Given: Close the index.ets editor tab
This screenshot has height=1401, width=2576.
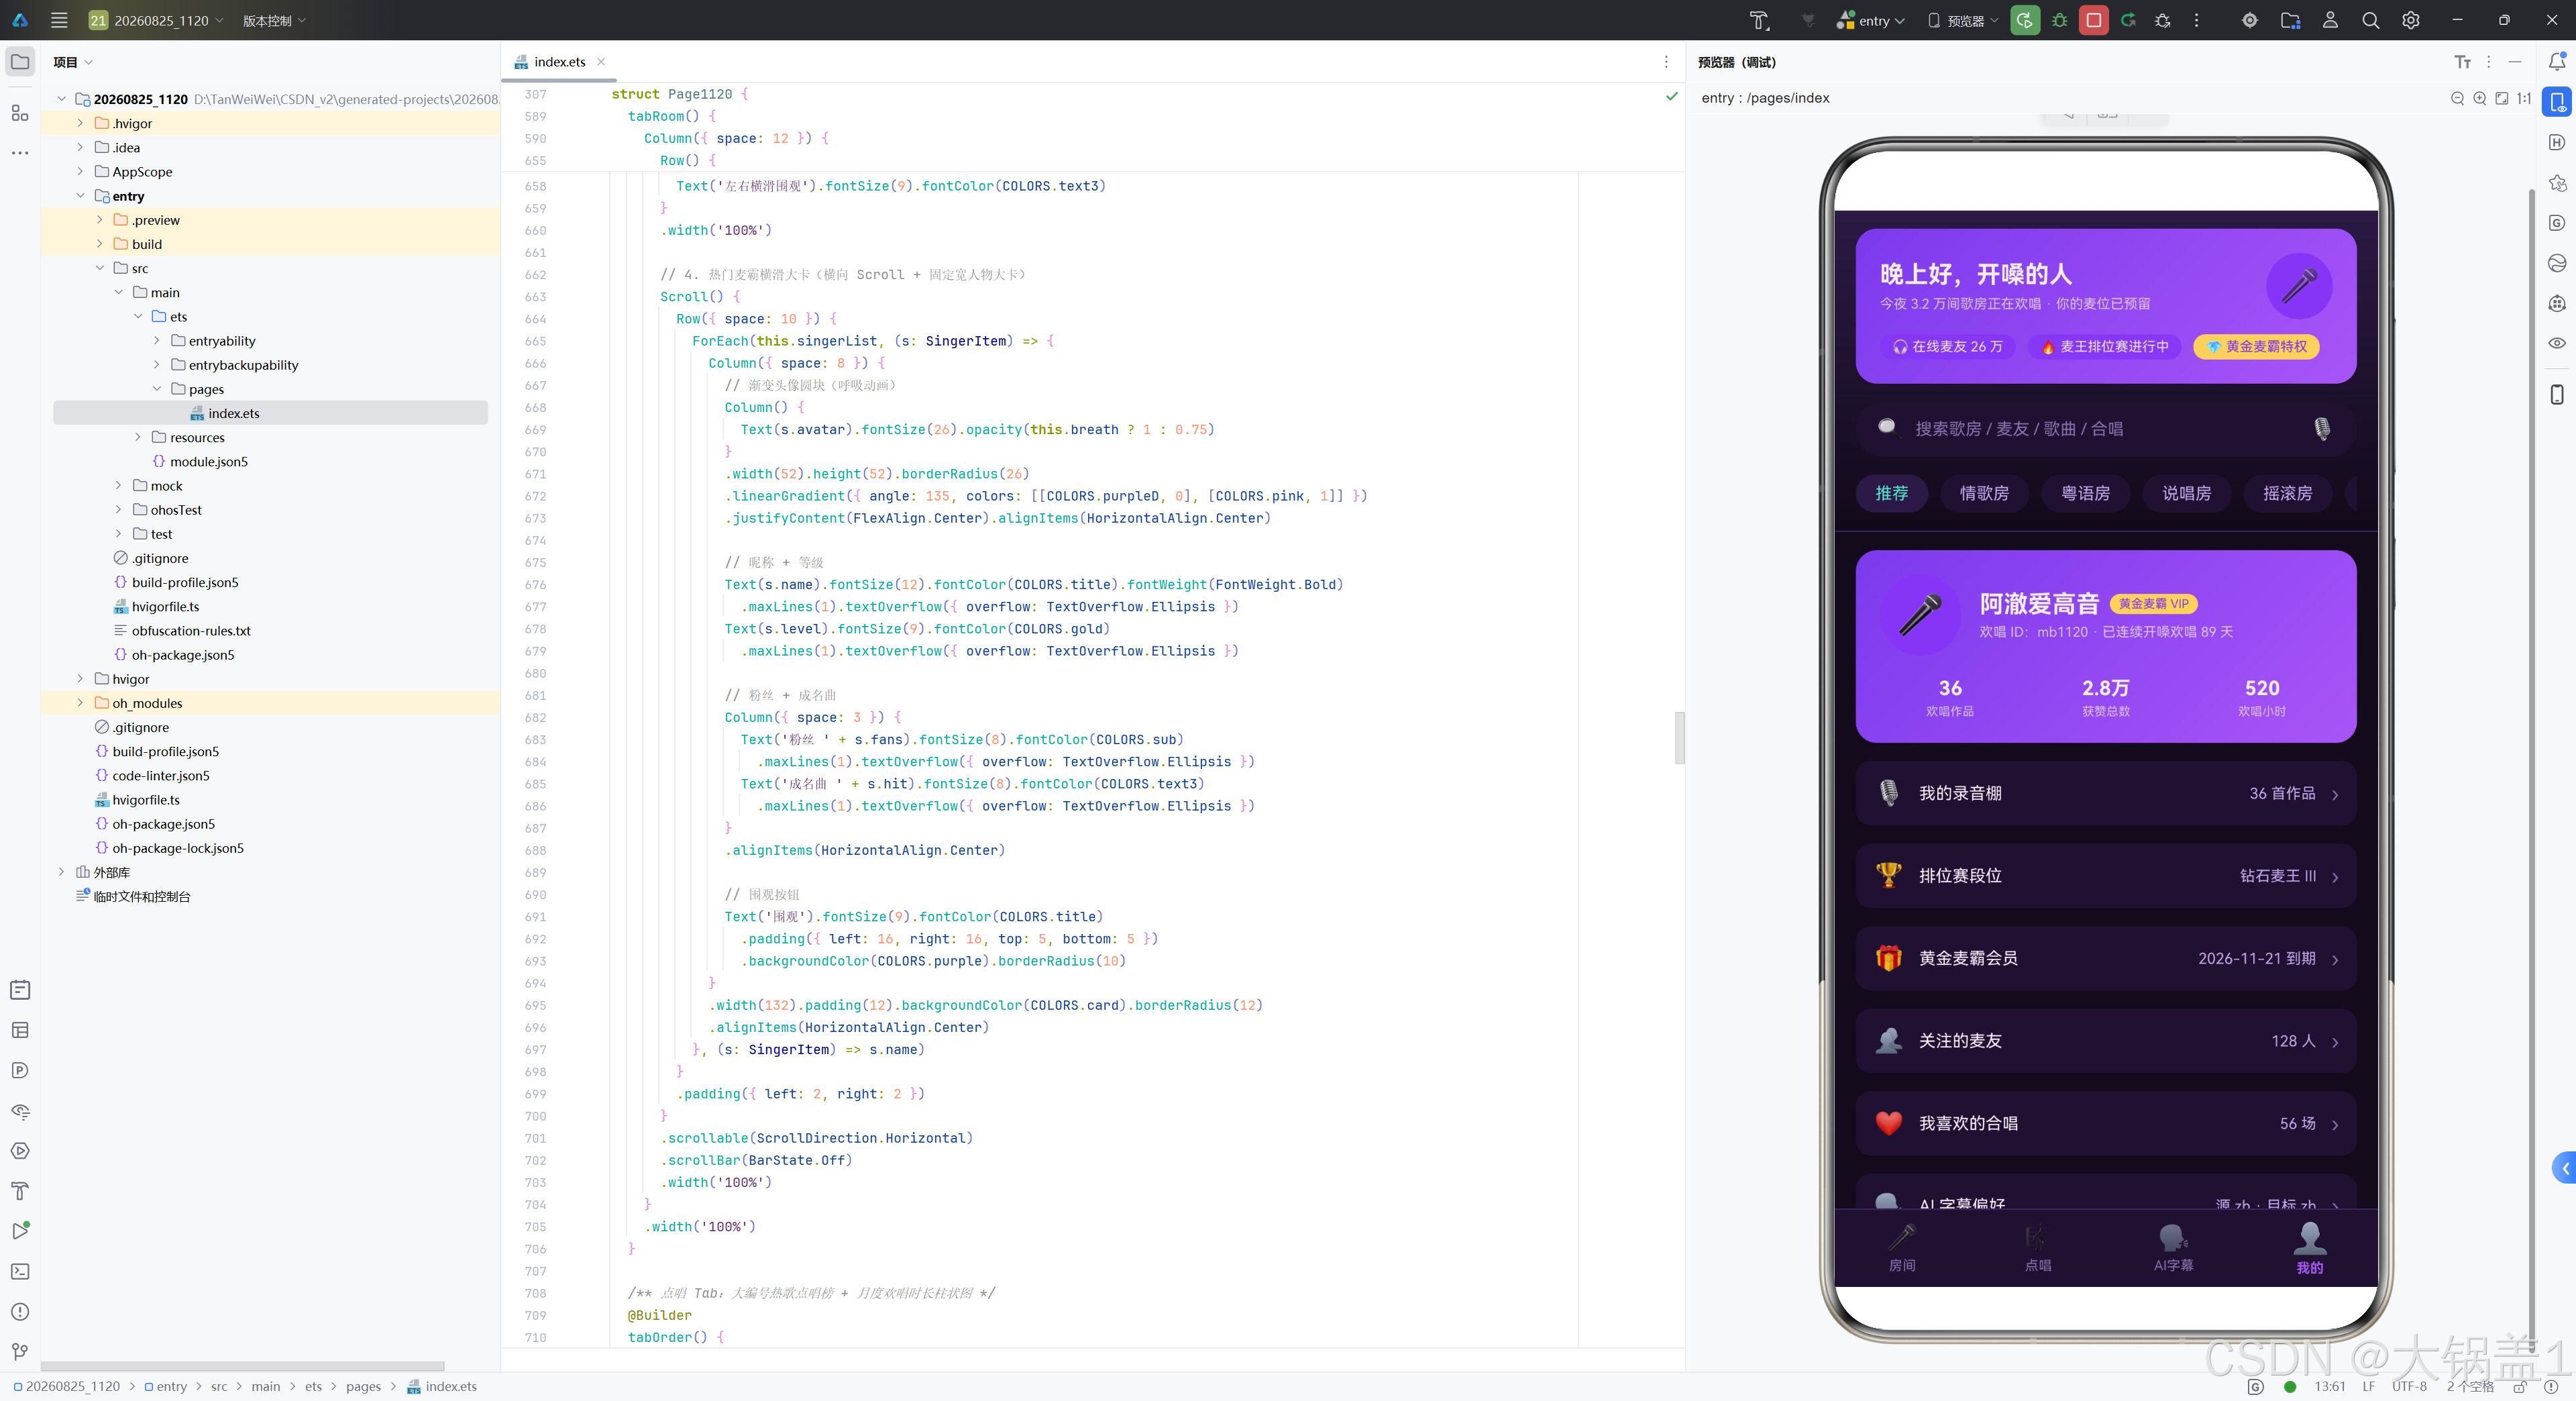Looking at the screenshot, I should (x=601, y=62).
